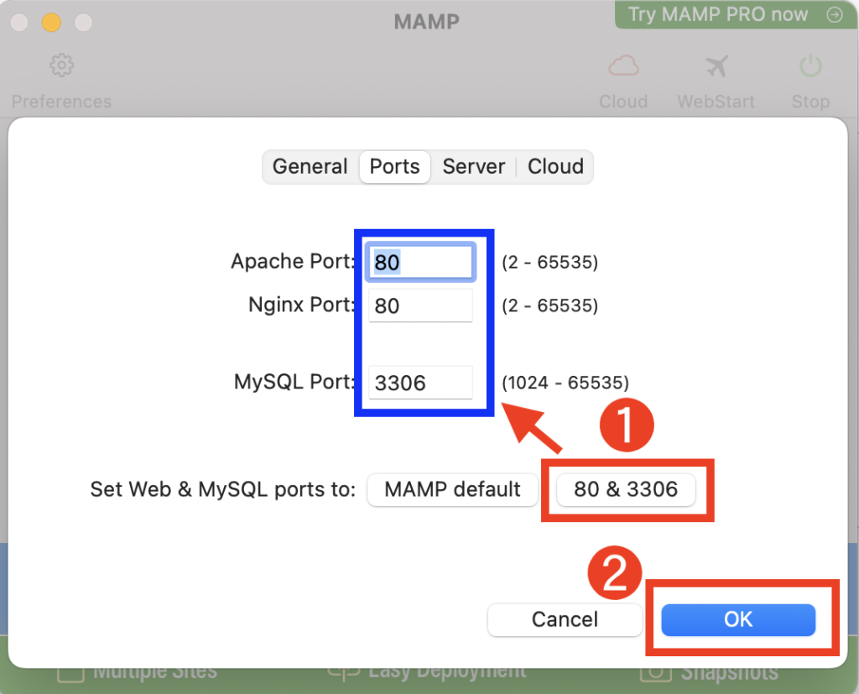
Task: Focus the Apache Port input field
Action: [x=421, y=263]
